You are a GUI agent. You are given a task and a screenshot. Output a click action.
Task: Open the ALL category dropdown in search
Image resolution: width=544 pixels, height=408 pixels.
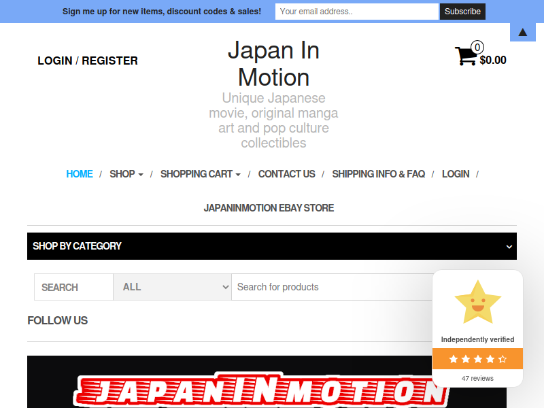(x=173, y=287)
